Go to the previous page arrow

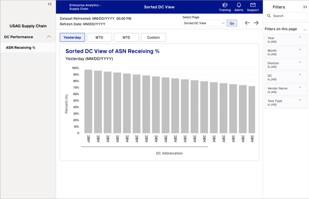[x=247, y=23]
